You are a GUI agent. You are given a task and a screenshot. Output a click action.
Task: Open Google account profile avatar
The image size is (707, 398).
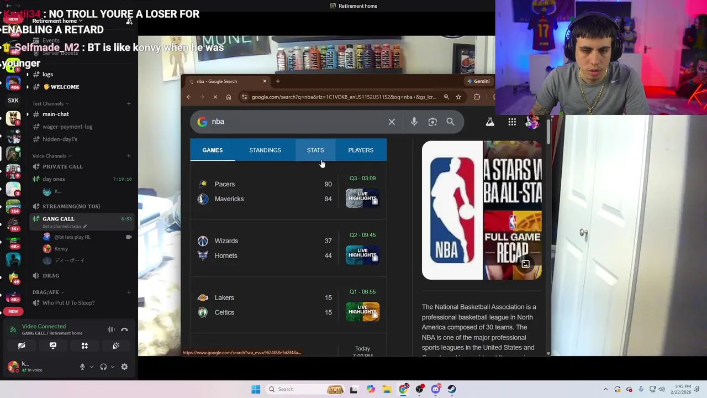532,122
